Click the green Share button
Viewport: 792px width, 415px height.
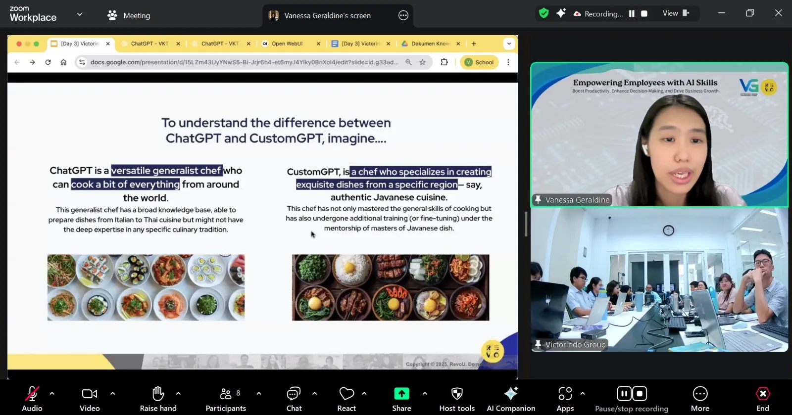click(x=401, y=394)
